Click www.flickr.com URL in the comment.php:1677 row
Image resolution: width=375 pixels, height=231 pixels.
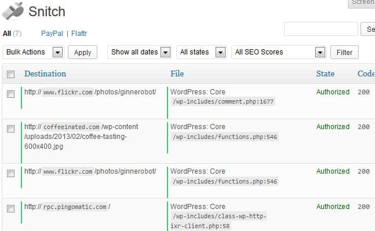point(90,92)
